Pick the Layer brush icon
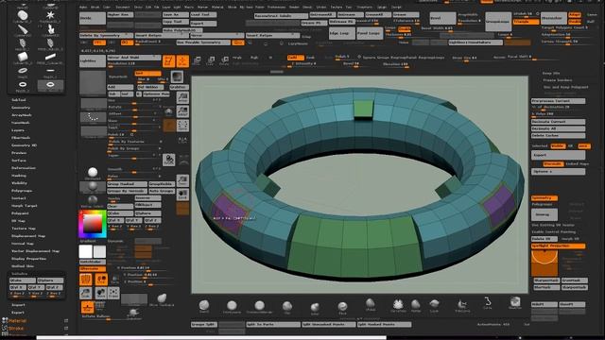605x340 pixels. tap(435, 304)
